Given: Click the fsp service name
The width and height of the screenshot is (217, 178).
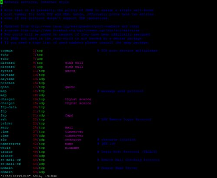Looking at the screenshot, I should [x=3, y=115].
